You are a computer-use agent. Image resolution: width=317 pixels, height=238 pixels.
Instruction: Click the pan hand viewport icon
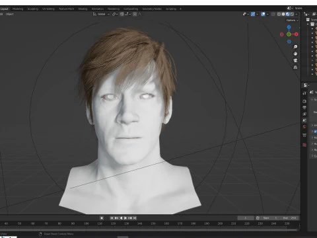tap(295, 54)
